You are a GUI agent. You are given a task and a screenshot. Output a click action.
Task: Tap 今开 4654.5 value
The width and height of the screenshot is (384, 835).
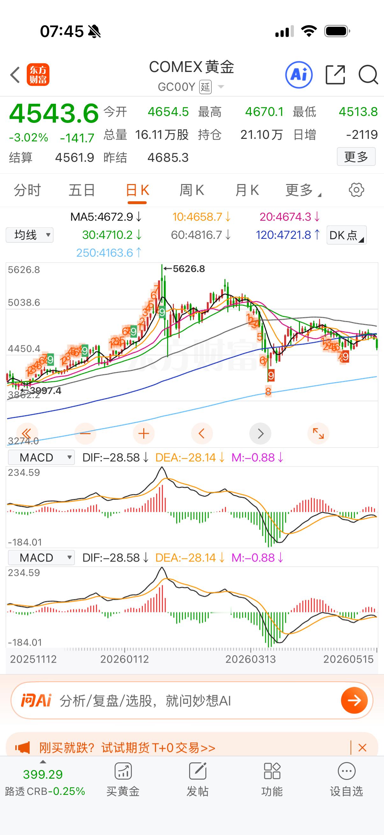click(168, 112)
